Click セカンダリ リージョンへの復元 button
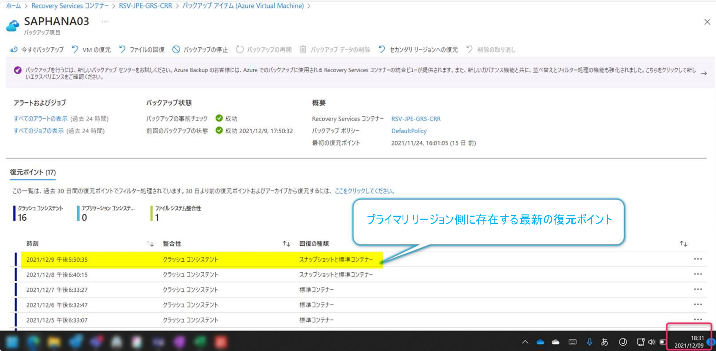The height and width of the screenshot is (351, 716). pyautogui.click(x=418, y=50)
